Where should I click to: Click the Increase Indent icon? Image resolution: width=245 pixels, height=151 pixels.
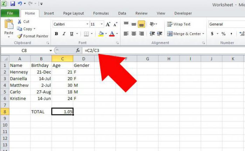coord(160,34)
